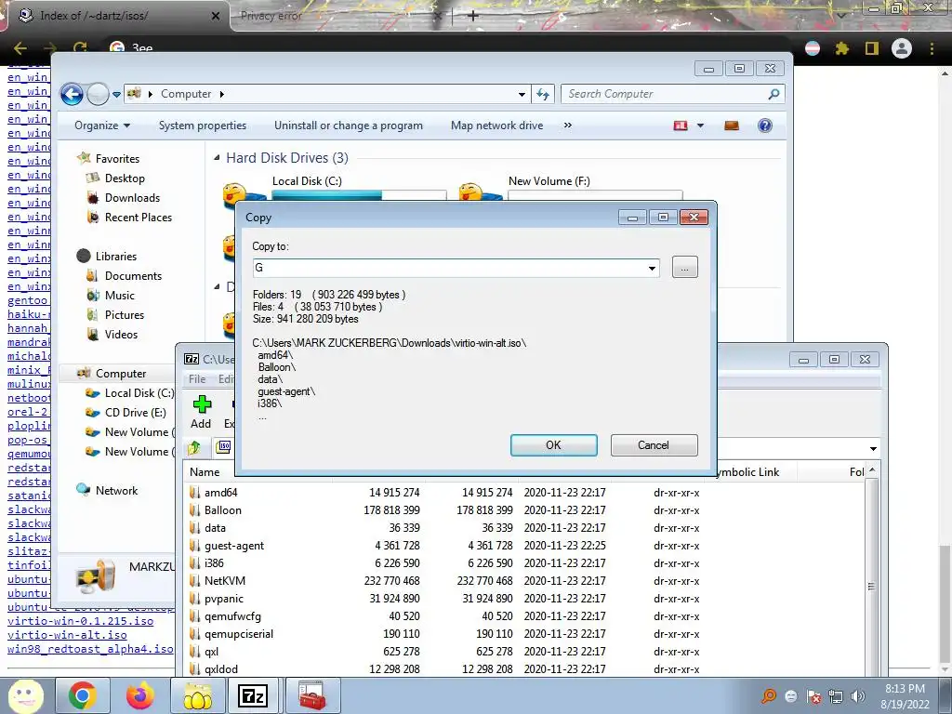Open Chrome profile avatar icon
The width and height of the screenshot is (952, 714).
(902, 48)
